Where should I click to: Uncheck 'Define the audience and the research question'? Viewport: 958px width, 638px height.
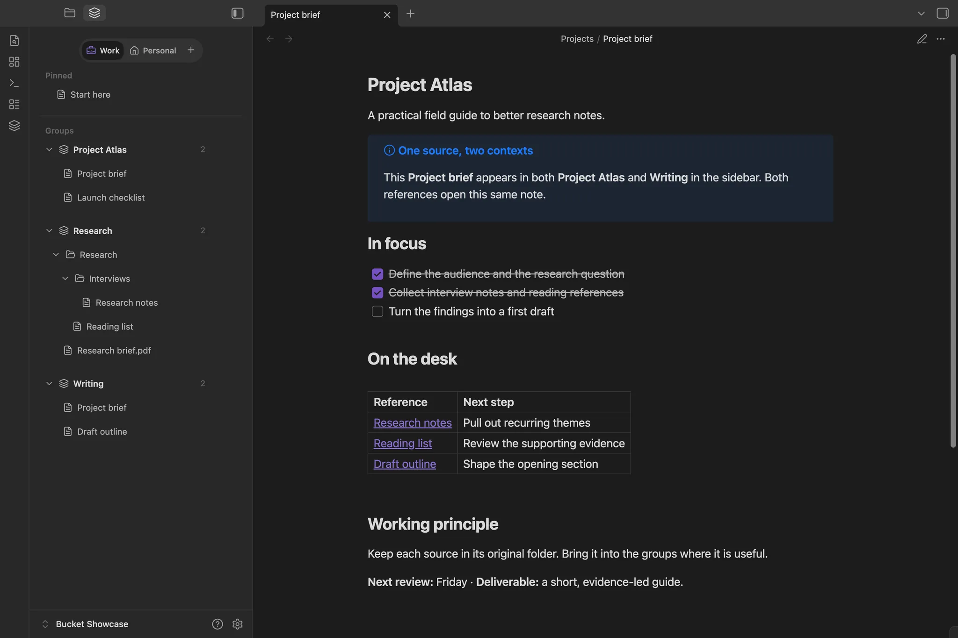tap(377, 274)
